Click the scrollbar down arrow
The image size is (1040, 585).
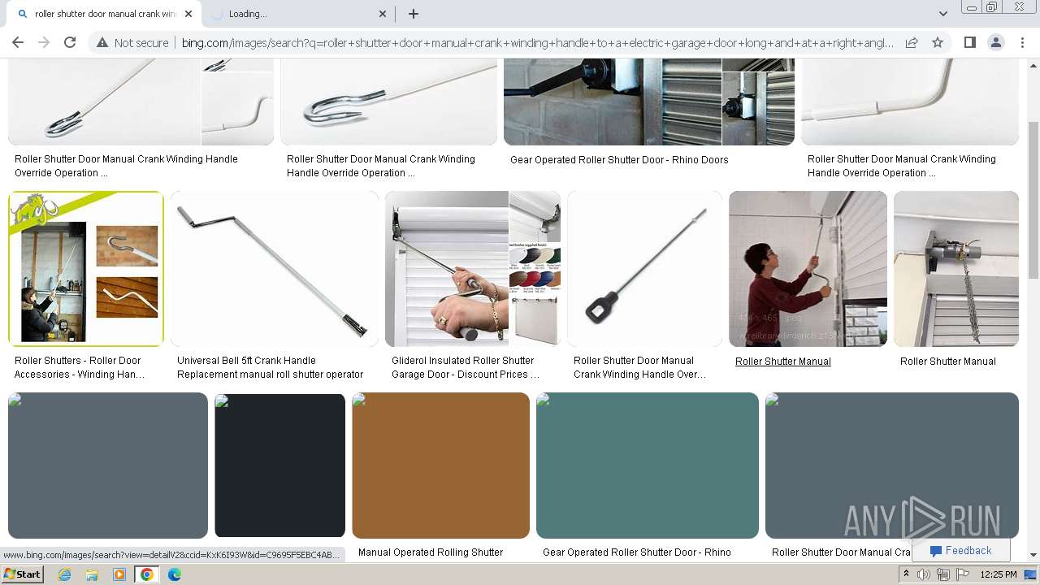click(1033, 555)
